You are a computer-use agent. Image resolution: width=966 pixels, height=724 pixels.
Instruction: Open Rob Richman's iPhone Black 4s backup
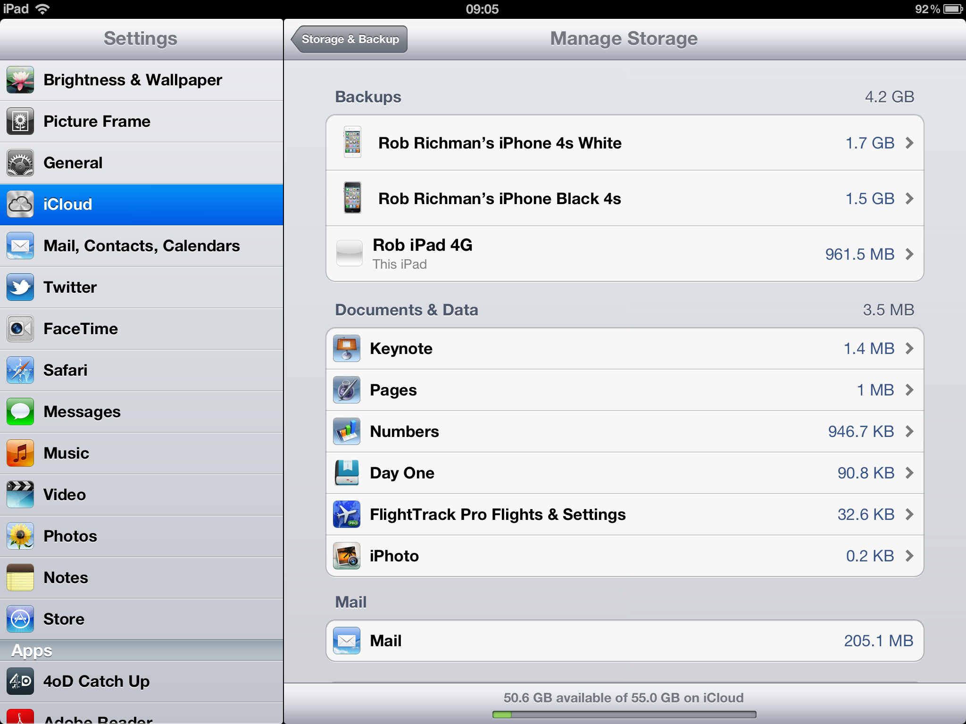500,198
